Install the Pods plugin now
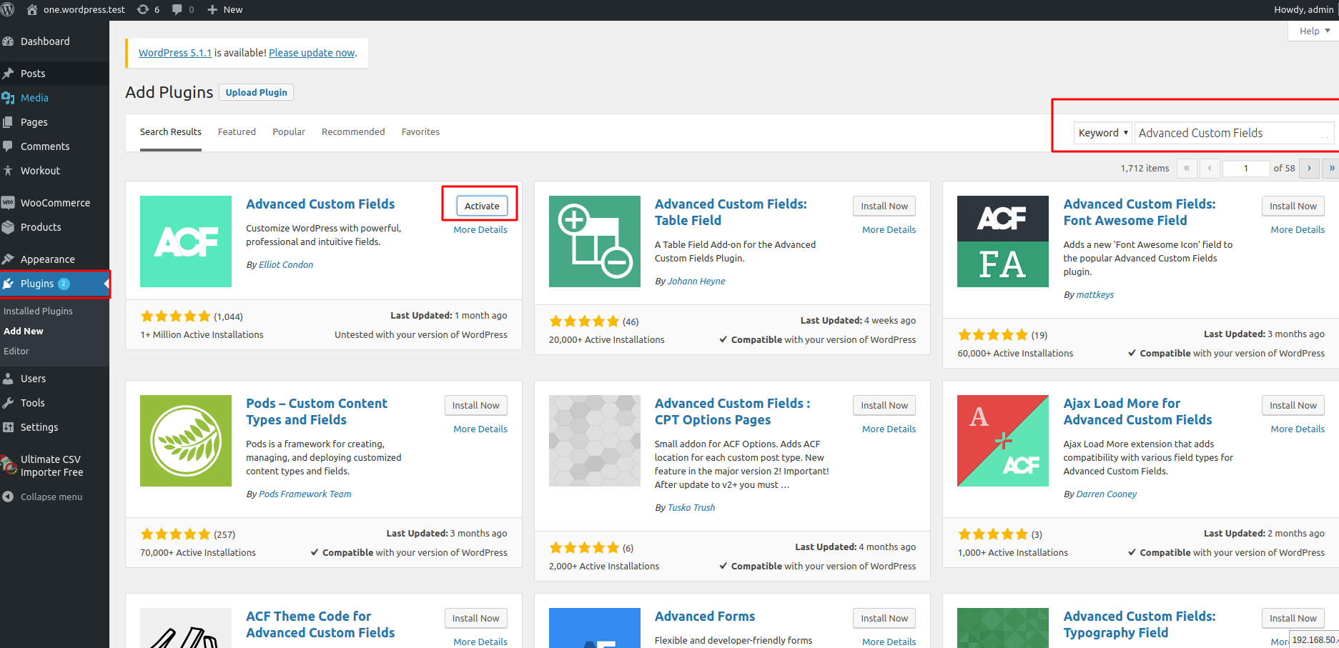Viewport: 1339px width, 648px height. pyautogui.click(x=475, y=405)
